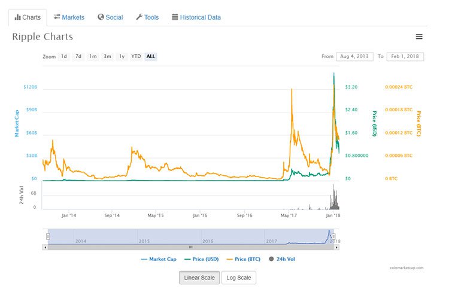The image size is (449, 298).
Task: Switch to the Markets tab
Action: [69, 17]
